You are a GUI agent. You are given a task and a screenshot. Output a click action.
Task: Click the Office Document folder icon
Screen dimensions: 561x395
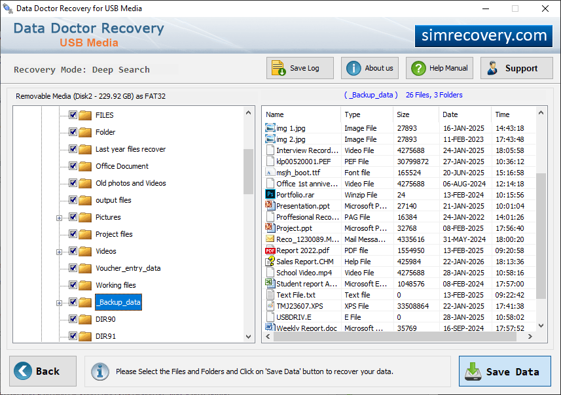(x=85, y=166)
